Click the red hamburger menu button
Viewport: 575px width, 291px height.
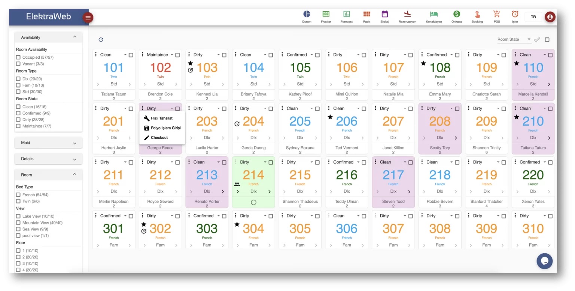click(x=88, y=18)
